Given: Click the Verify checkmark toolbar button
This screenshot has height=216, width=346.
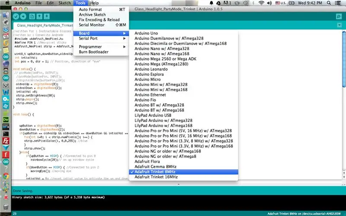Looking at the screenshot, I should 16,16.
